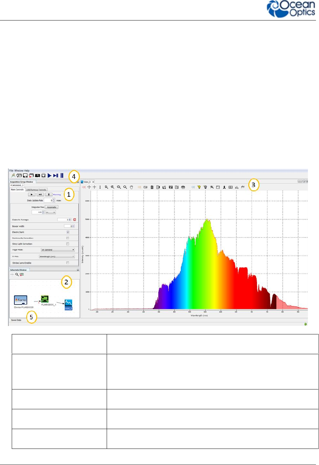Click the pan hand tool in graph toolbar
The image size is (319, 465).
[131, 187]
